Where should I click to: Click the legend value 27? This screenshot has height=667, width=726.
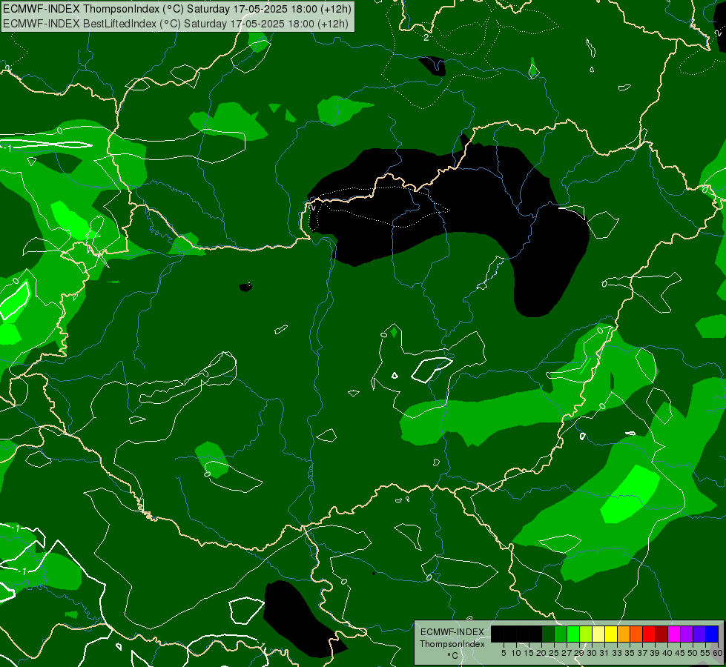[567, 653]
